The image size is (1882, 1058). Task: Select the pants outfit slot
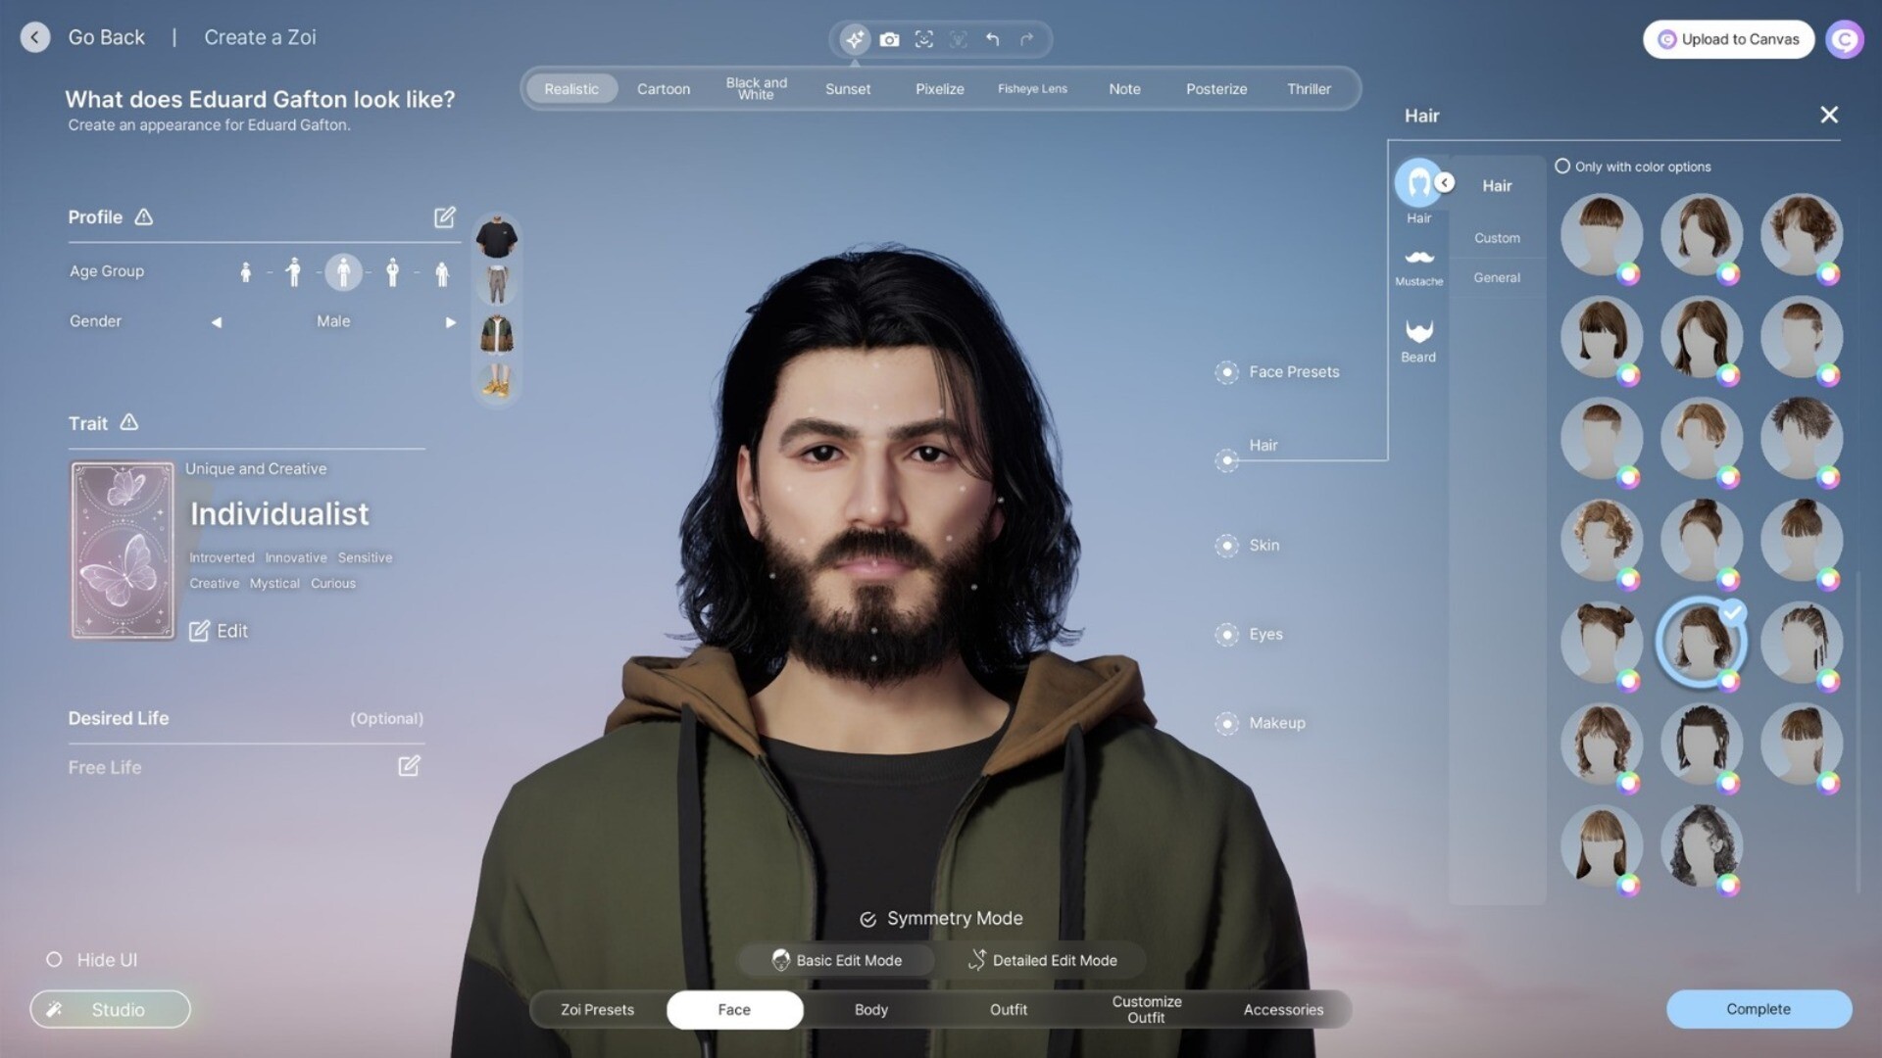pos(497,284)
